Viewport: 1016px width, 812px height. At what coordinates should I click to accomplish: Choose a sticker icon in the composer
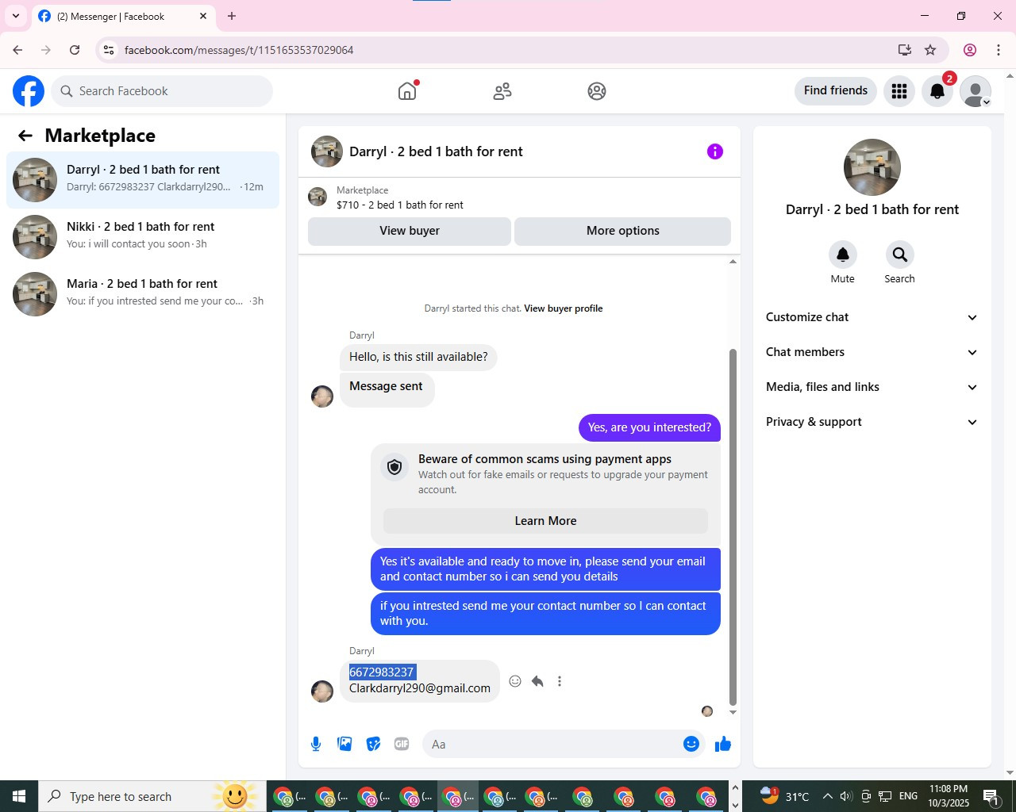tap(373, 744)
